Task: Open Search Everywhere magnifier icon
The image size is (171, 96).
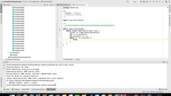Action: 169,2
